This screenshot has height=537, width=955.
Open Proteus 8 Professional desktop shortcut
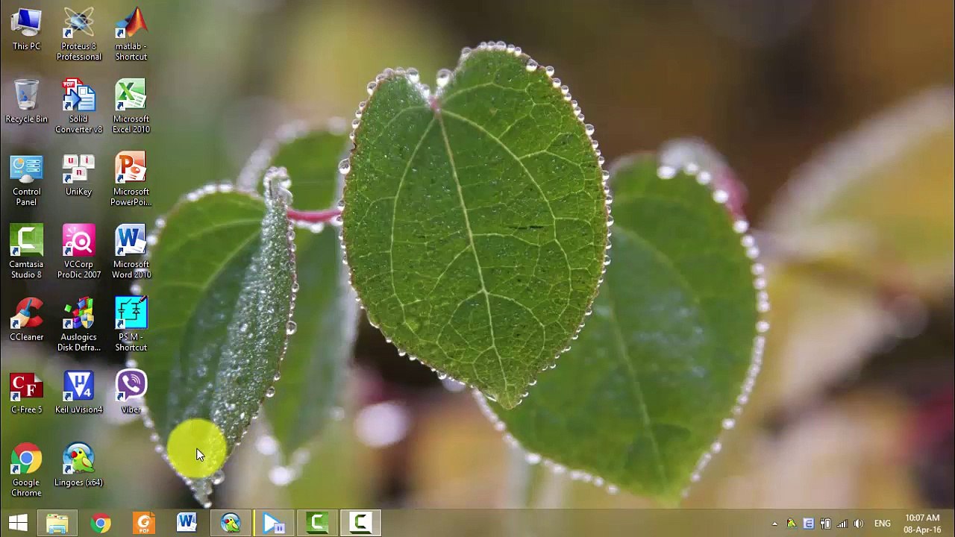[78, 25]
